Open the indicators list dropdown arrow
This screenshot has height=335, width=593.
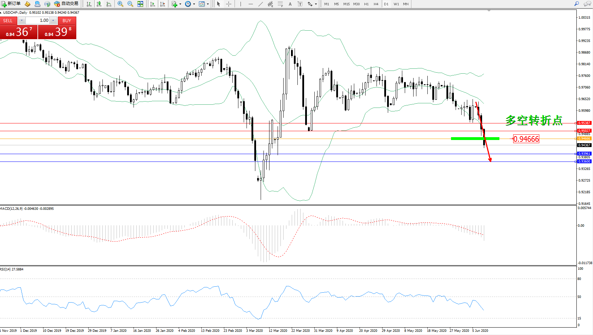click(x=180, y=4)
